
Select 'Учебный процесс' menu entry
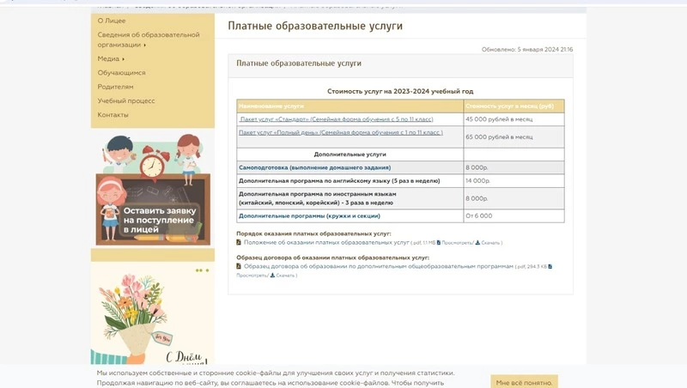pyautogui.click(x=125, y=100)
